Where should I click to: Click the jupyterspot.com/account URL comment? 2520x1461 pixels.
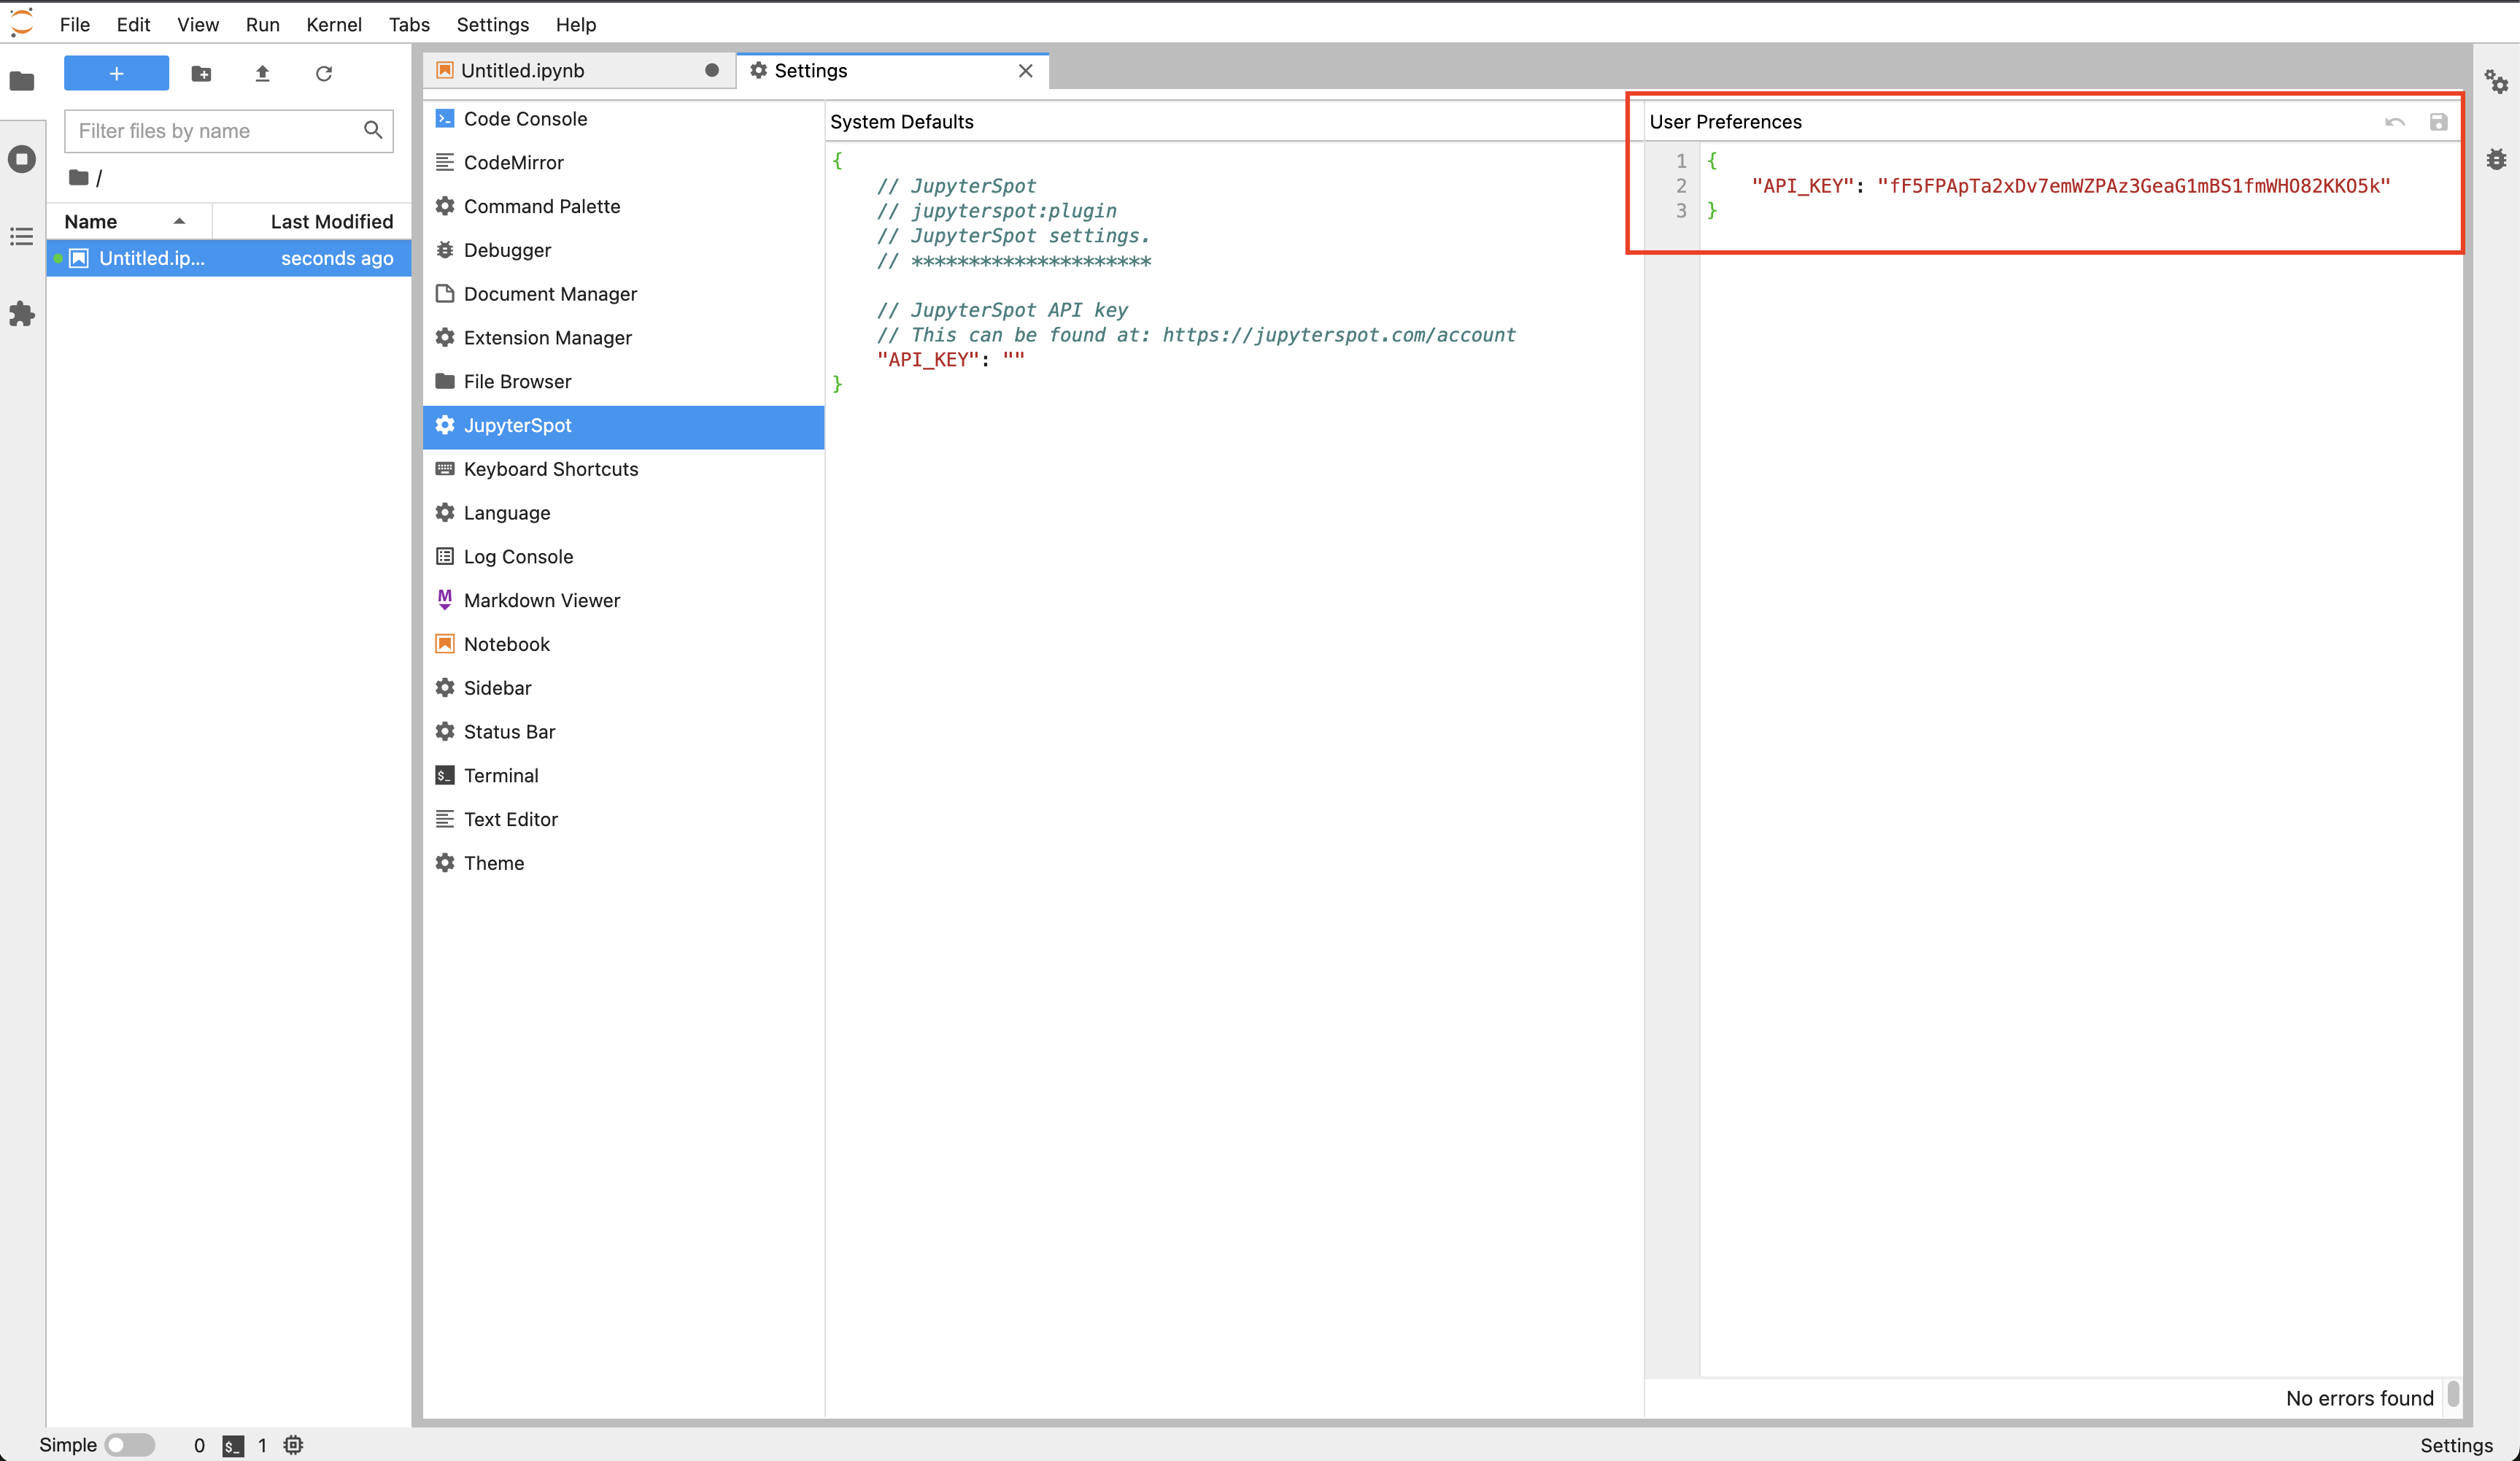point(1338,335)
